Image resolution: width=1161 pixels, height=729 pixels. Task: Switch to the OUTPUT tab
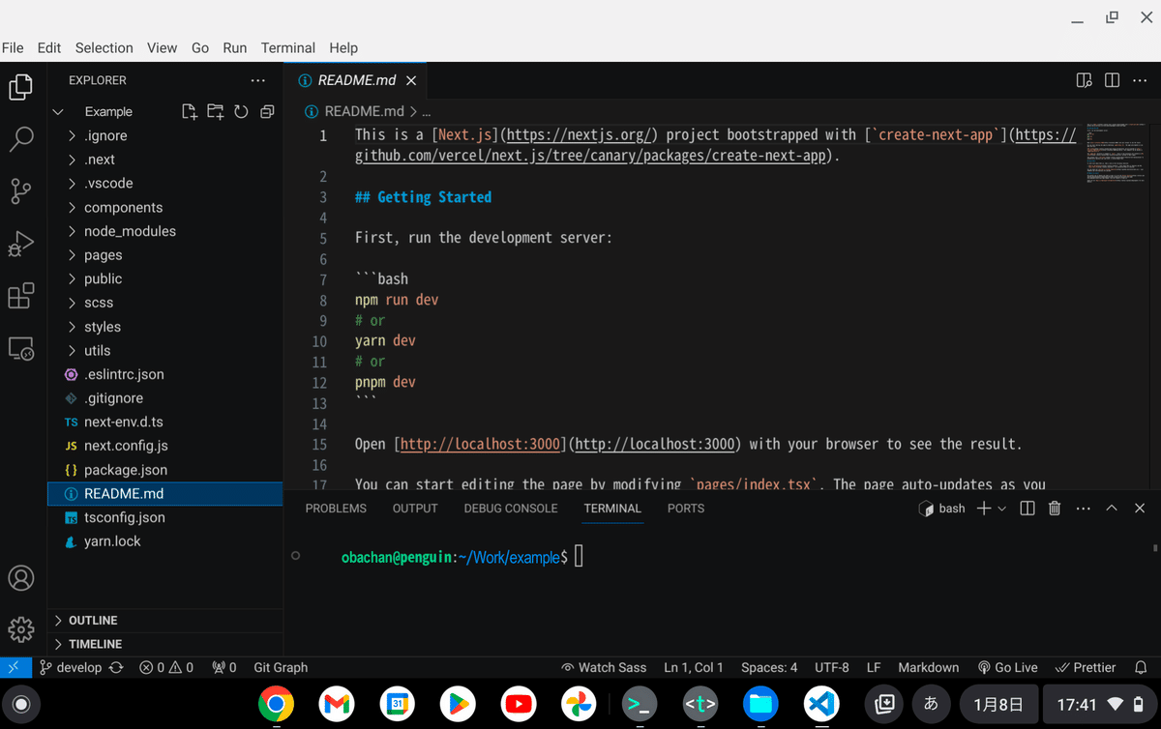(x=415, y=508)
